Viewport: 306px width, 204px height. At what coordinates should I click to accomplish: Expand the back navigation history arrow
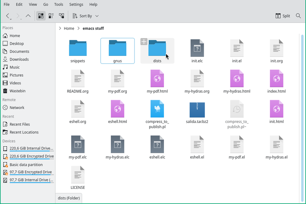click(11, 18)
